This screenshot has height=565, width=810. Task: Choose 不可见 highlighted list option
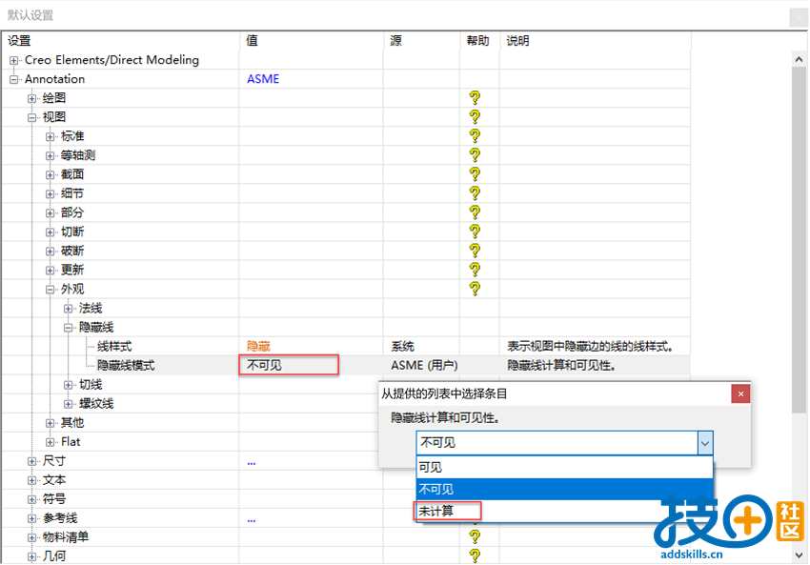(x=565, y=489)
